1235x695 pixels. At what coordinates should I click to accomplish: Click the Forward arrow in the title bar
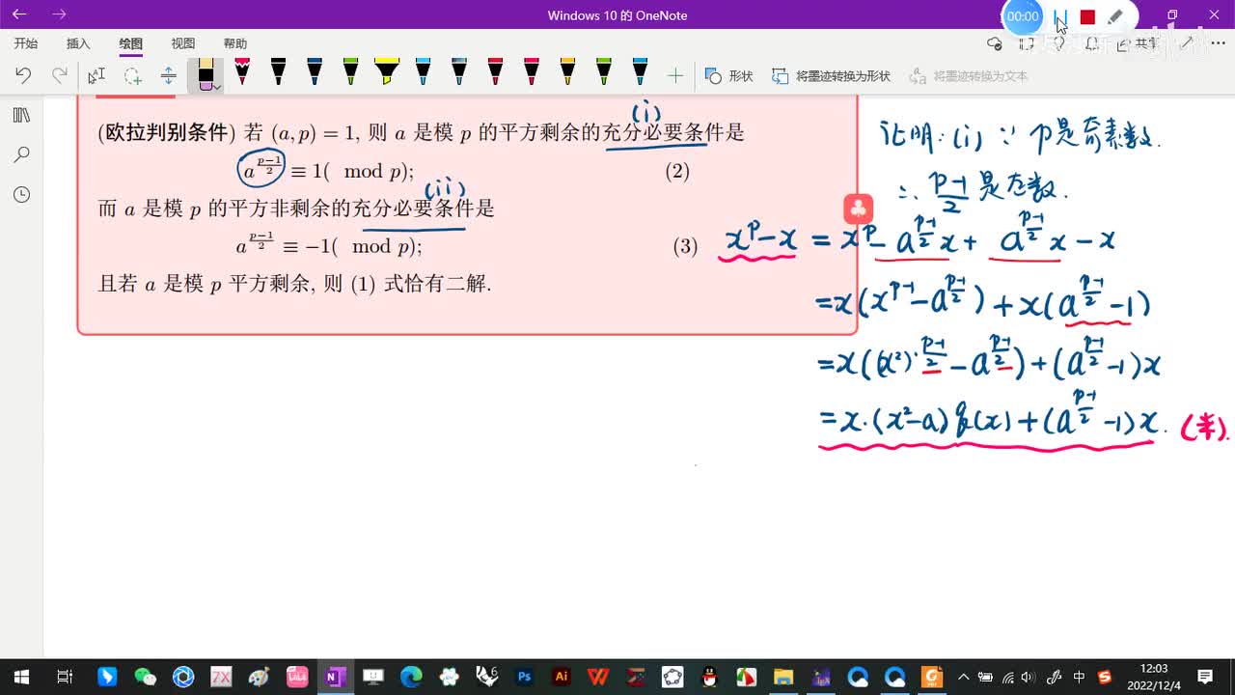pyautogui.click(x=59, y=14)
